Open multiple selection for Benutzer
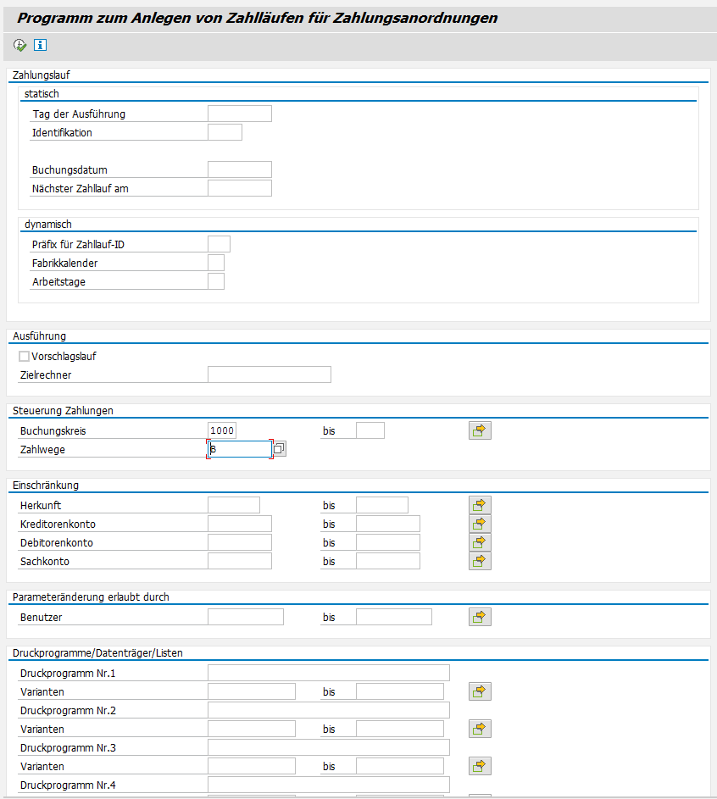The height and width of the screenshot is (799, 717). coord(480,617)
